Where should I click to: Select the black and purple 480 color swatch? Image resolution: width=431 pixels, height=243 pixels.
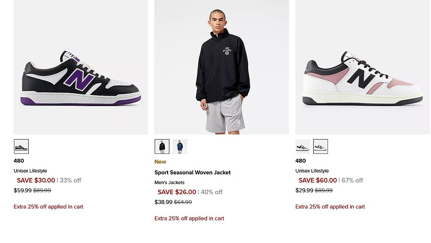tap(21, 147)
